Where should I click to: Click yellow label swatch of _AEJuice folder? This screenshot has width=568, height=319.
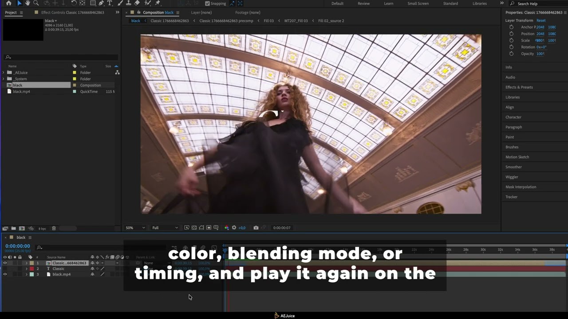coord(75,73)
